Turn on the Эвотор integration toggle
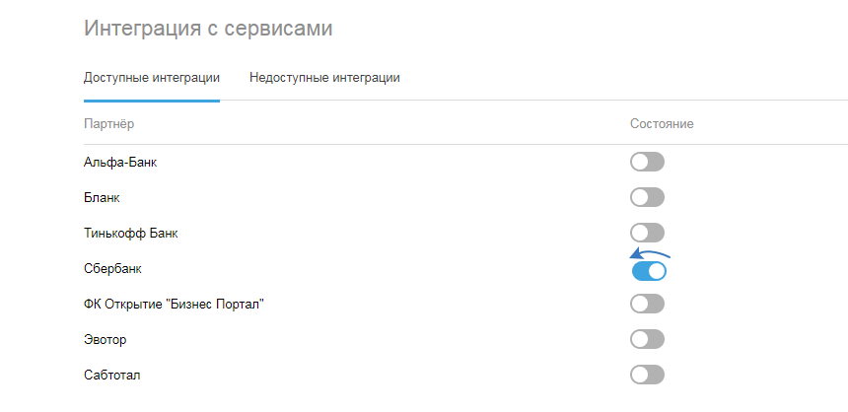This screenshot has width=848, height=412. point(648,339)
